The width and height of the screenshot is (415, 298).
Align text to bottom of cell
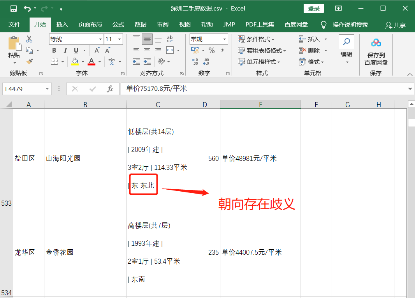click(x=158, y=39)
